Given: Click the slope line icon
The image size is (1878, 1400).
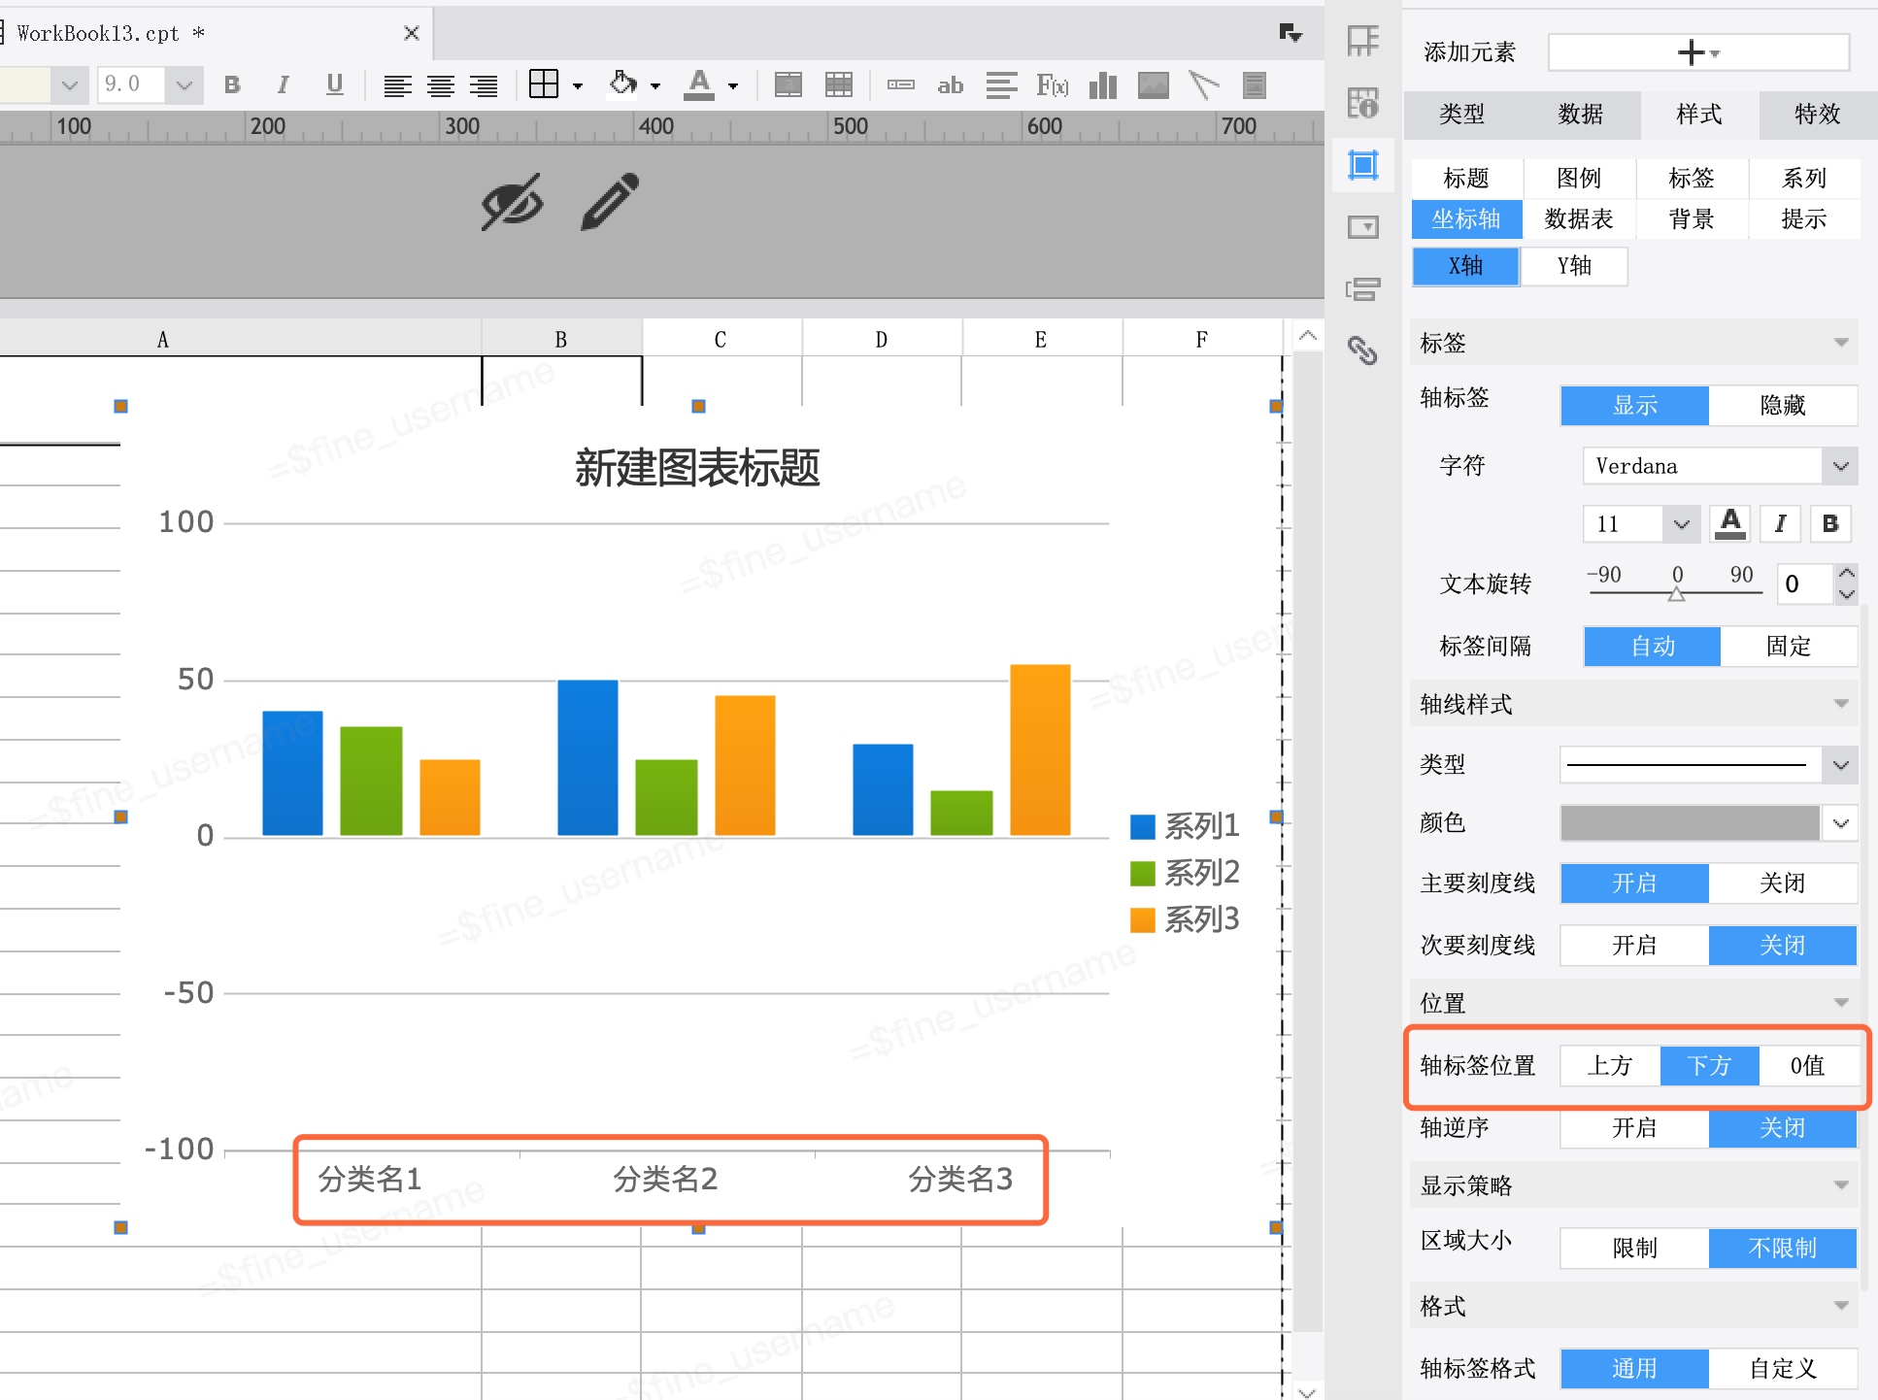Looking at the screenshot, I should coord(1204,85).
